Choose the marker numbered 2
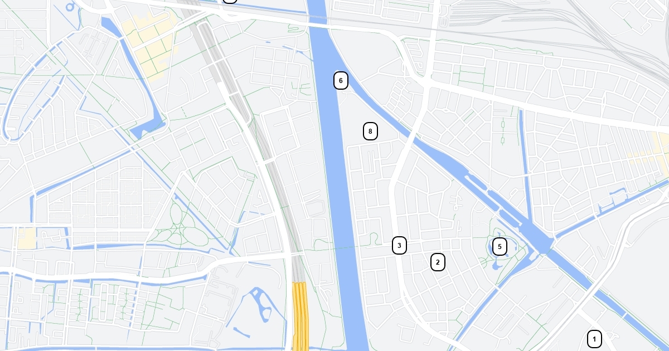 click(438, 262)
